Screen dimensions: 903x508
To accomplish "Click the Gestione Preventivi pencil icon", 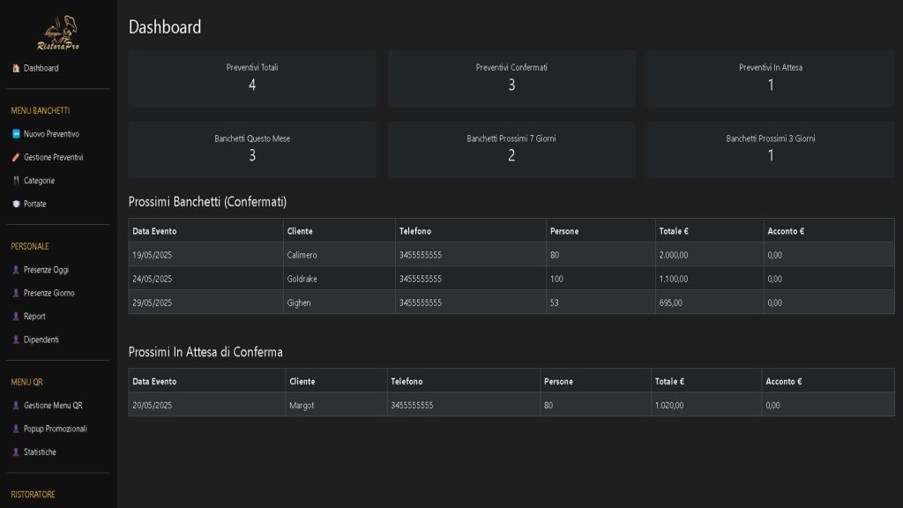I will 16,157.
